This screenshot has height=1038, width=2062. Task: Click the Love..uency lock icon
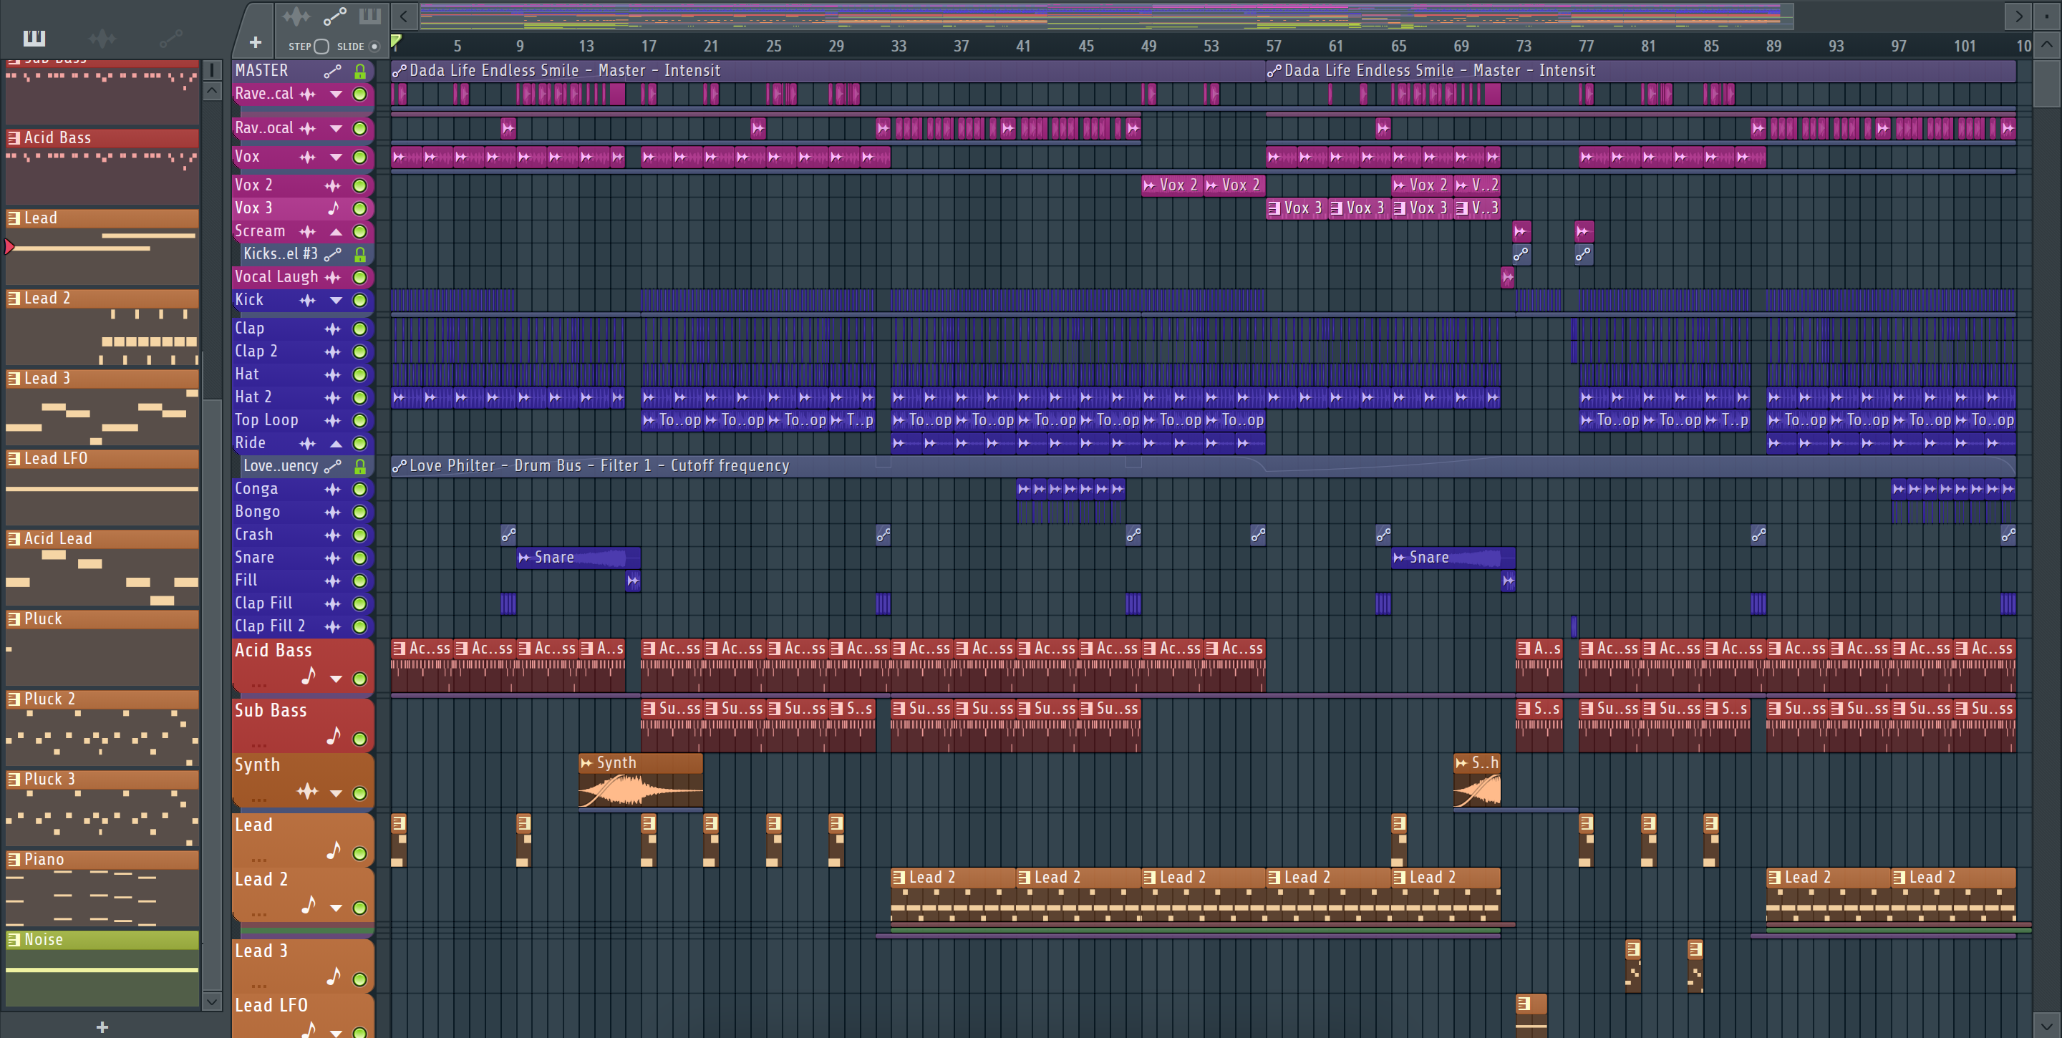(360, 467)
